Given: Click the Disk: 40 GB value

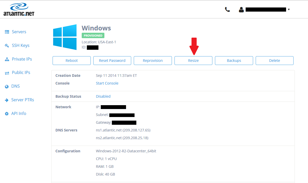Looking at the screenshot, I should [105, 174].
